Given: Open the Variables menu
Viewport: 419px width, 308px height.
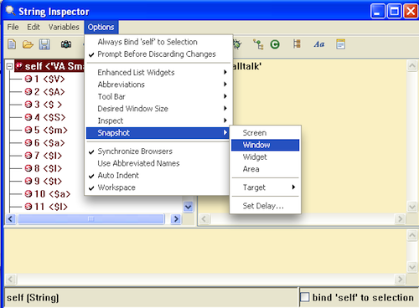Looking at the screenshot, I should (64, 27).
